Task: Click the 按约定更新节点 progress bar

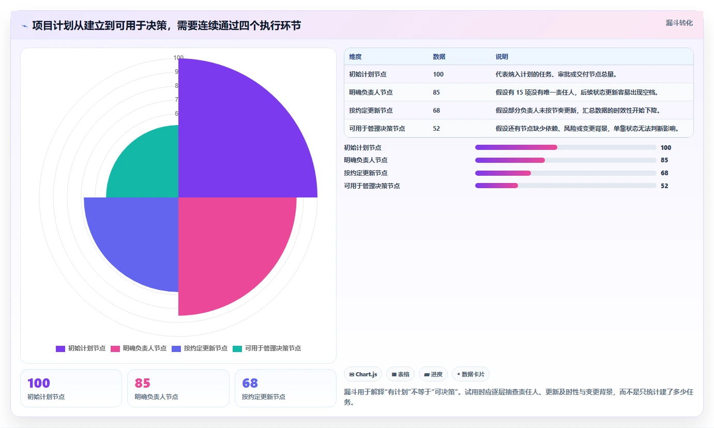Action: pos(566,173)
